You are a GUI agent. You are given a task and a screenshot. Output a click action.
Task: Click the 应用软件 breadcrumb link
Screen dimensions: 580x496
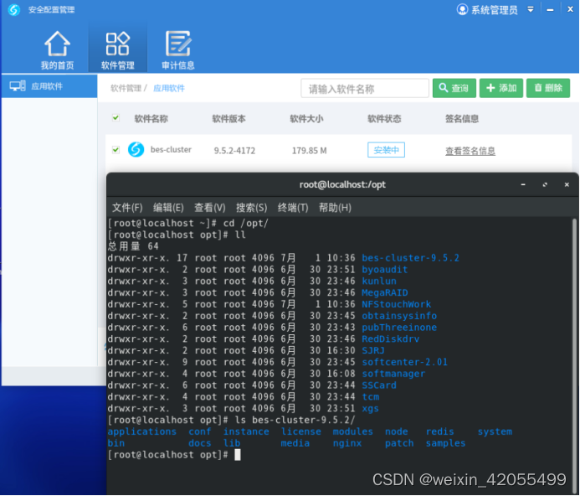click(169, 88)
